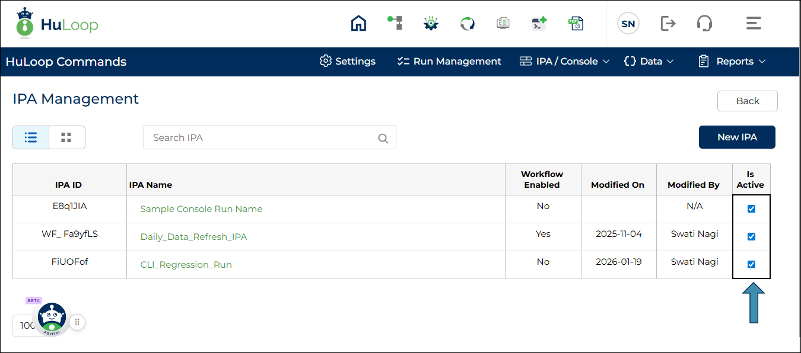
Task: Open the Daily_Data_Refresh_IPA link
Action: point(193,237)
